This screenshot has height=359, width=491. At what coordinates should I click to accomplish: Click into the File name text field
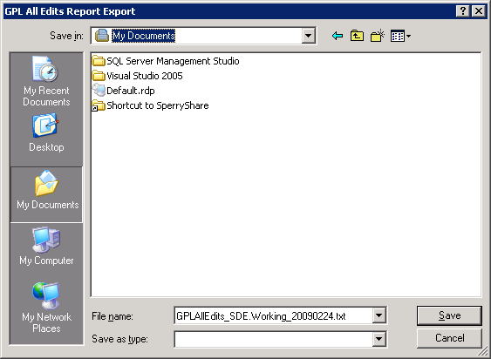(273, 315)
